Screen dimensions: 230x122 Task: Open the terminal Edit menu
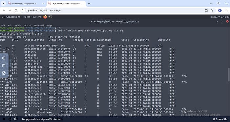(x=10, y=26)
